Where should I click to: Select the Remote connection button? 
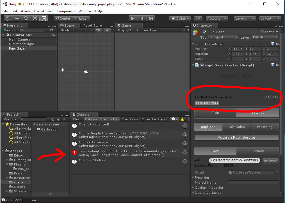pyautogui.click(x=257, y=151)
